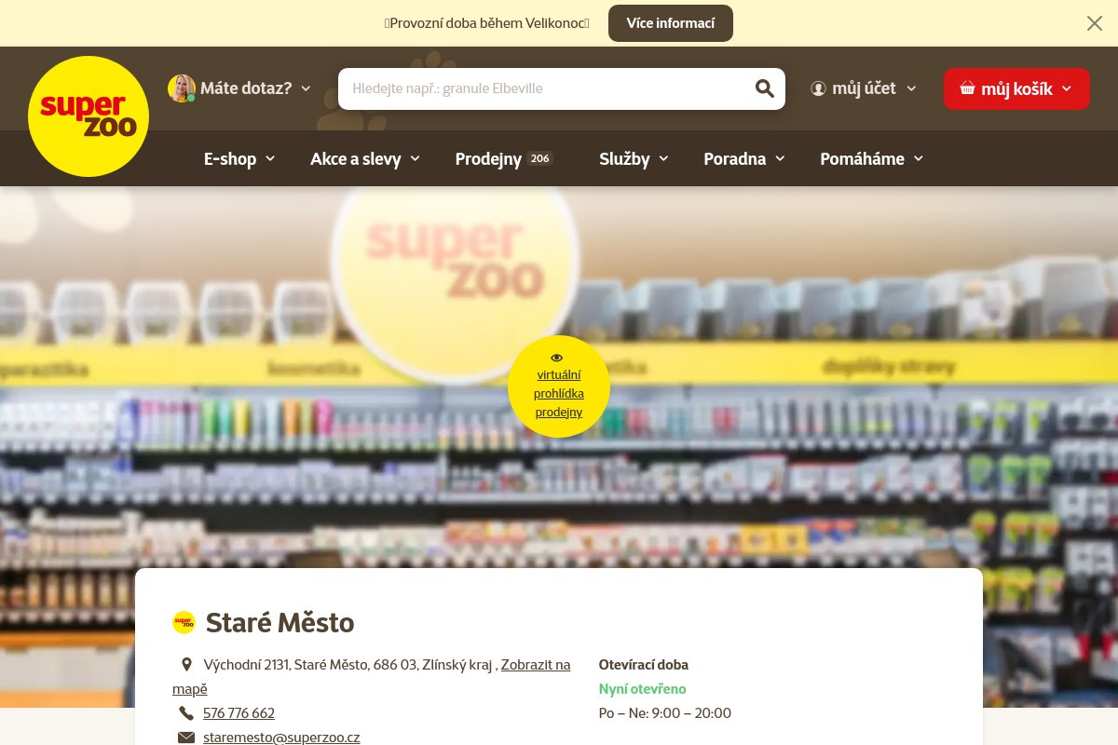Screen dimensions: 1118x745
Task: Click the small Super Zoo store badge
Action: (x=184, y=623)
